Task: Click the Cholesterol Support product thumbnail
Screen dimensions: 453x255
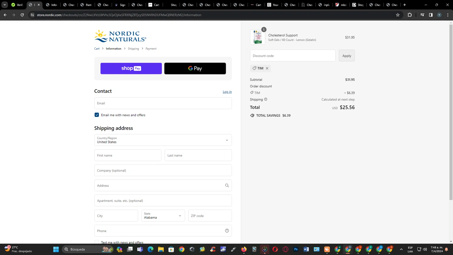Action: coord(258,37)
